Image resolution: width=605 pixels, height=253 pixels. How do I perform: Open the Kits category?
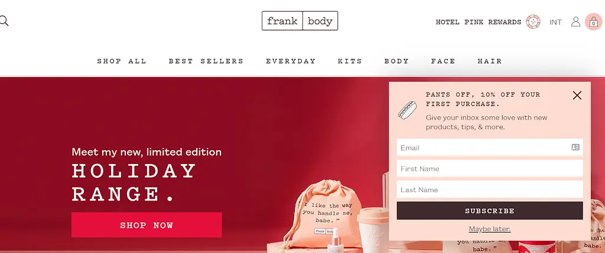point(350,61)
